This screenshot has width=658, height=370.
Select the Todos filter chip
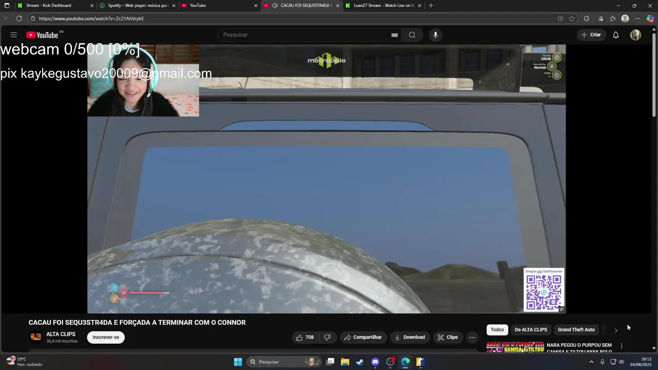pos(497,329)
